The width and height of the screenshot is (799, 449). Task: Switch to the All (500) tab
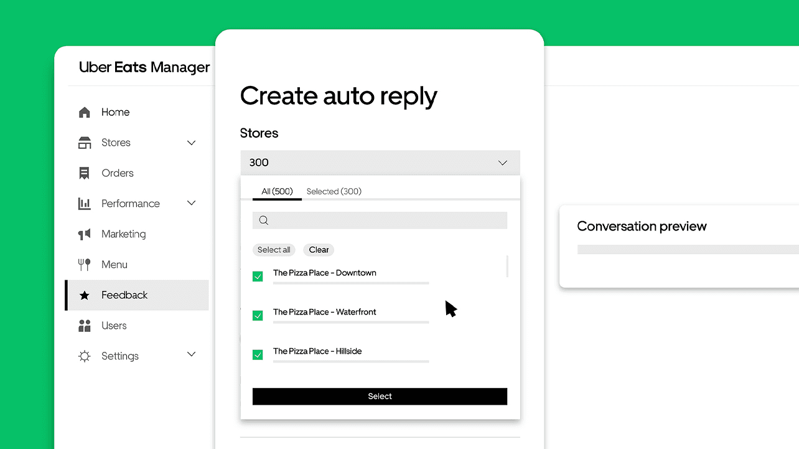pos(277,191)
